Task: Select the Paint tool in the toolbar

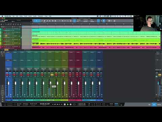Action: pyautogui.click(x=47, y=21)
